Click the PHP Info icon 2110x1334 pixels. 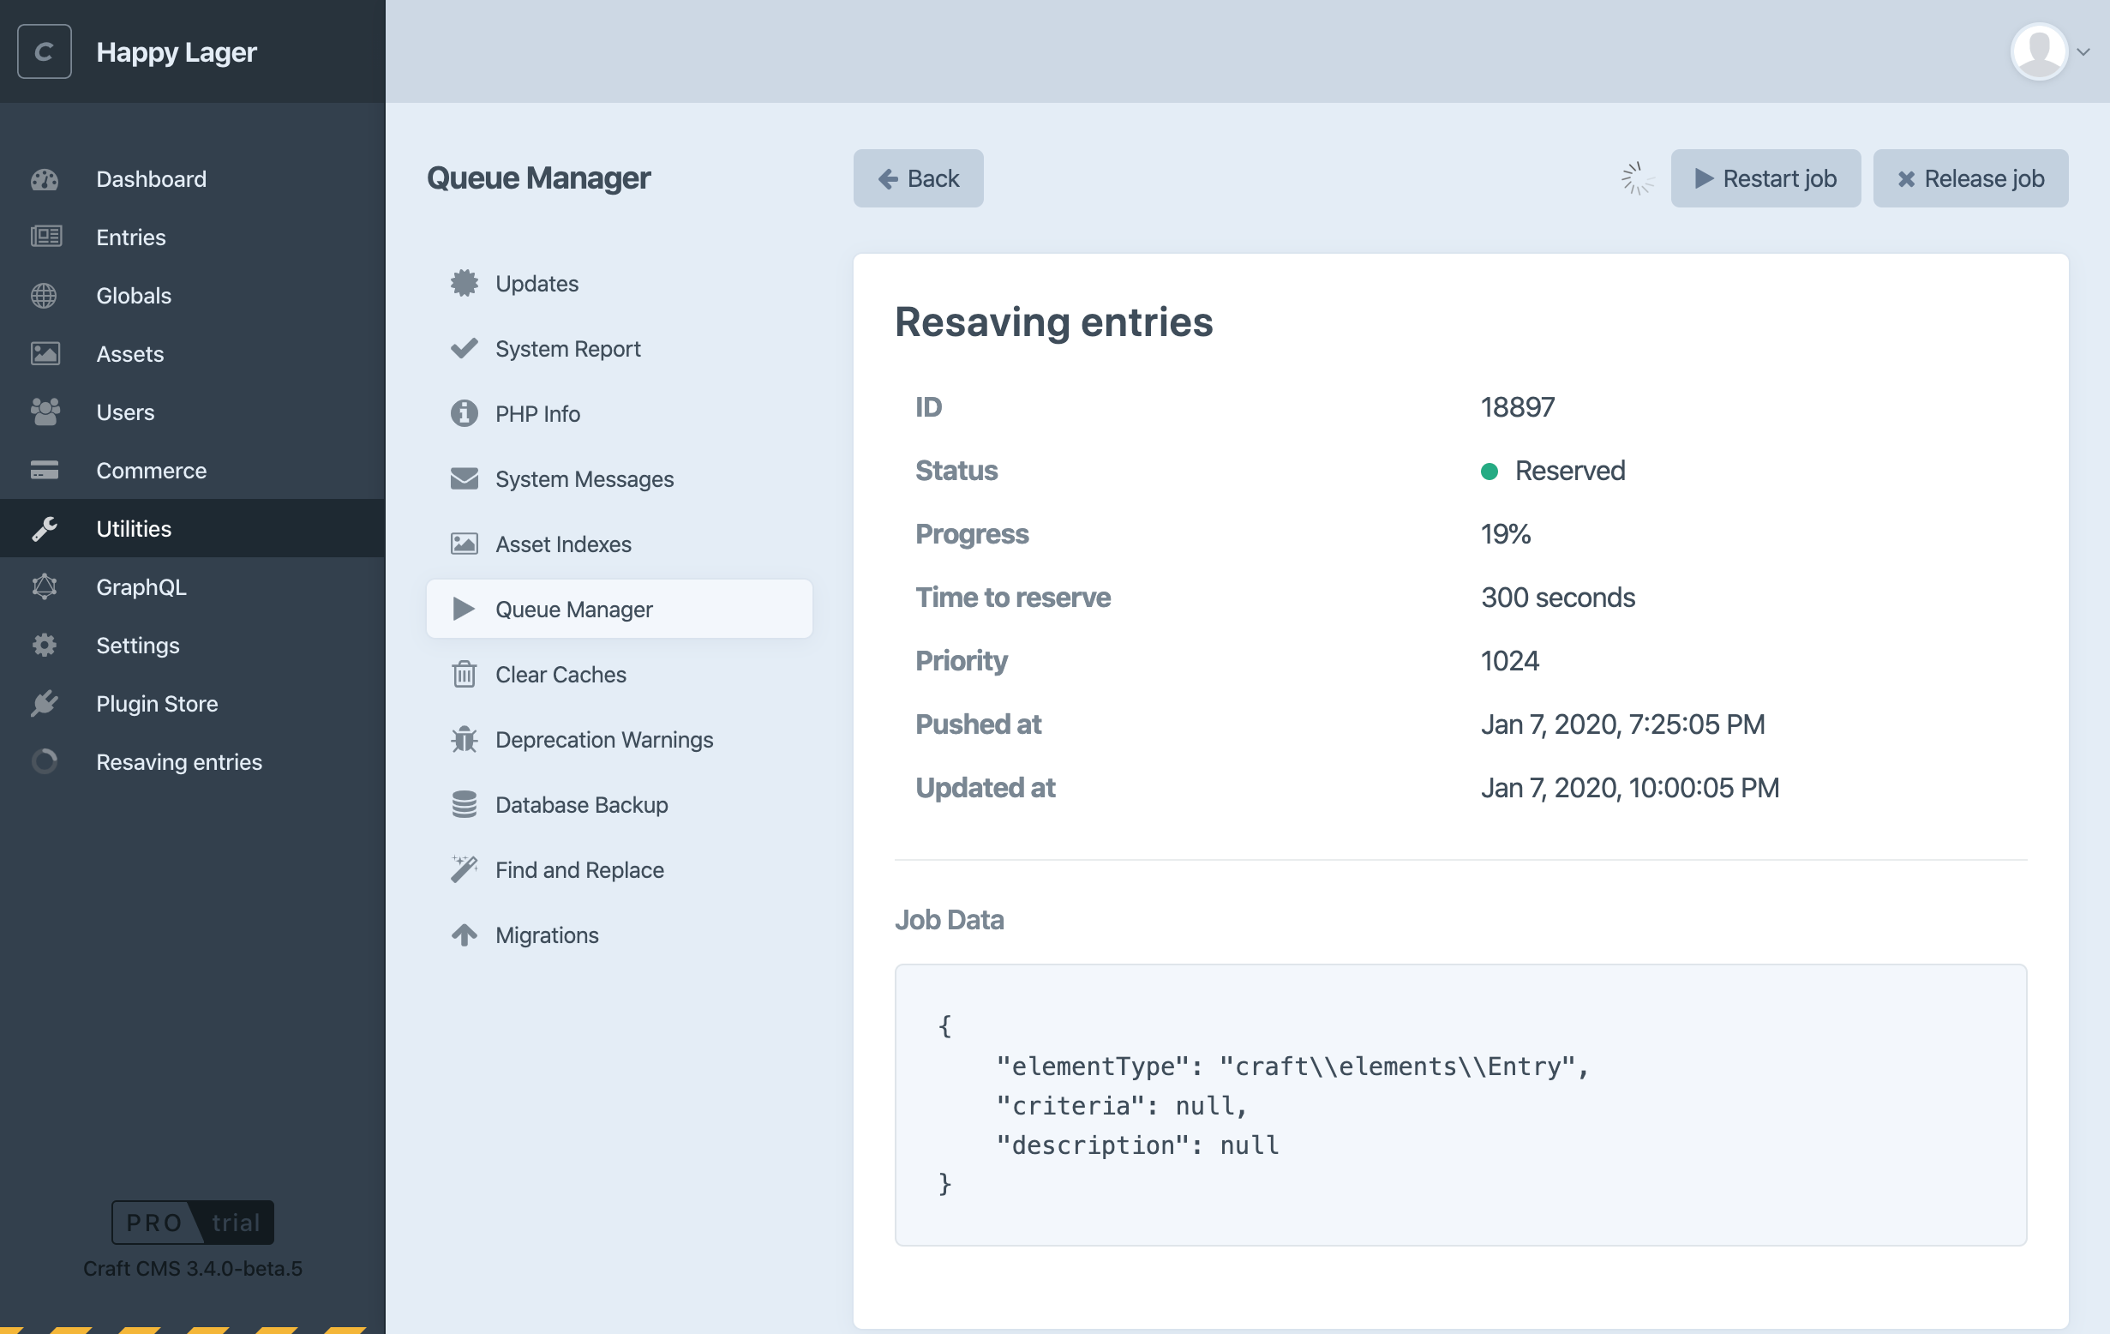[464, 413]
